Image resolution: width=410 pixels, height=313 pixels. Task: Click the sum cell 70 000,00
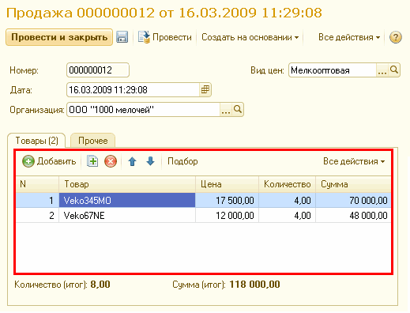pos(353,201)
